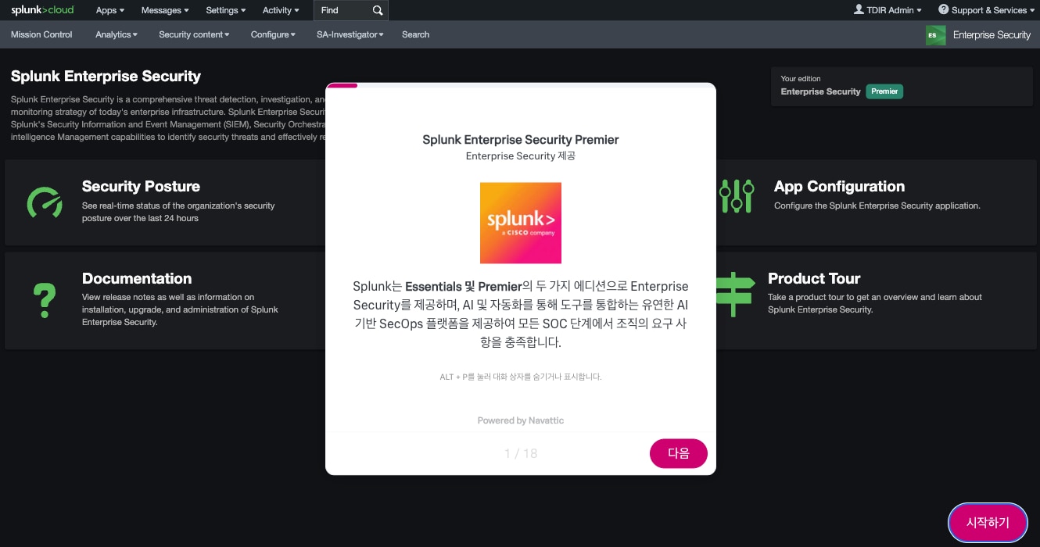Image resolution: width=1040 pixels, height=547 pixels.
Task: Click the Documentation question mark icon
Action: (x=45, y=299)
